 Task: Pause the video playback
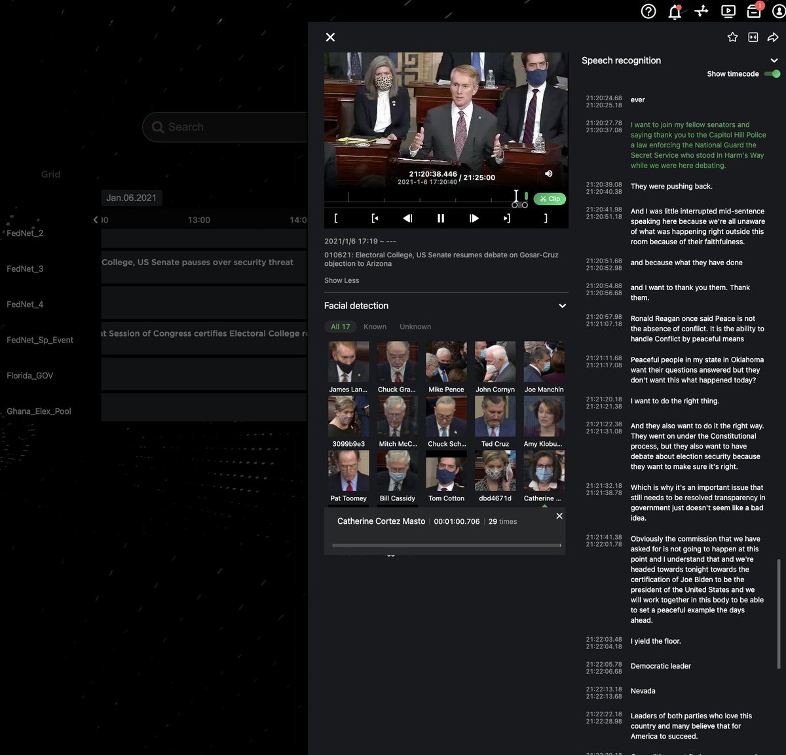click(440, 218)
